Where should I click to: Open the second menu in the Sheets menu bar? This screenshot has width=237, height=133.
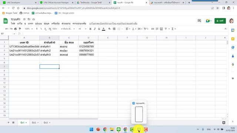click(x=20, y=24)
